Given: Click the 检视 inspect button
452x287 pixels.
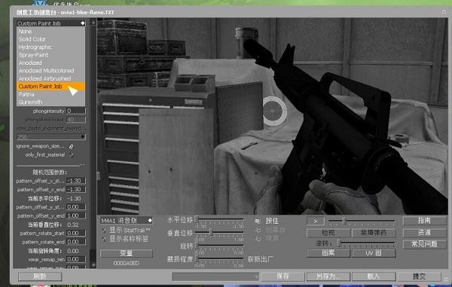Looking at the screenshot, I should coord(328,233).
